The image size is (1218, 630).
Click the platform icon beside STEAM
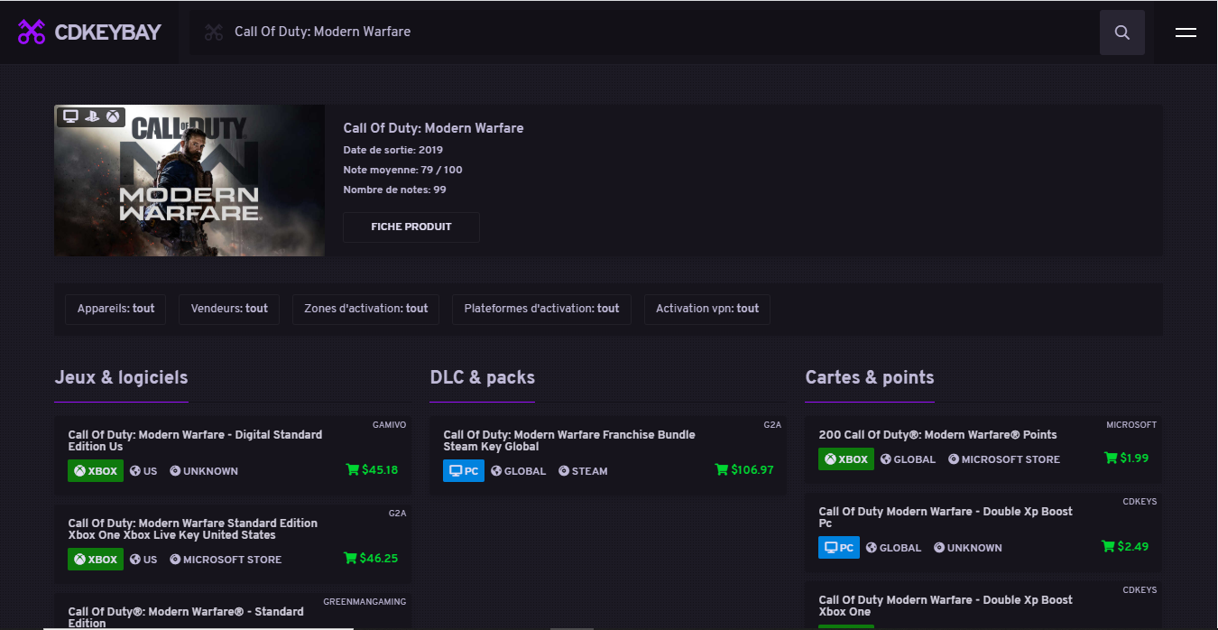coord(564,471)
